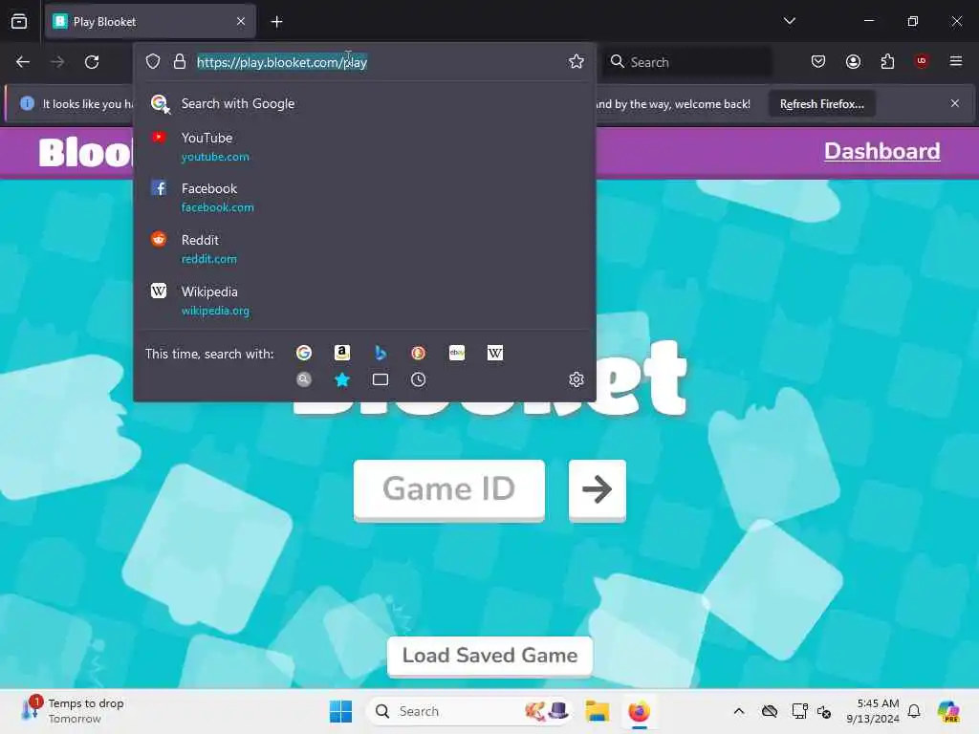This screenshot has height=734, width=979.
Task: Search history with clock icon
Action: tap(419, 379)
